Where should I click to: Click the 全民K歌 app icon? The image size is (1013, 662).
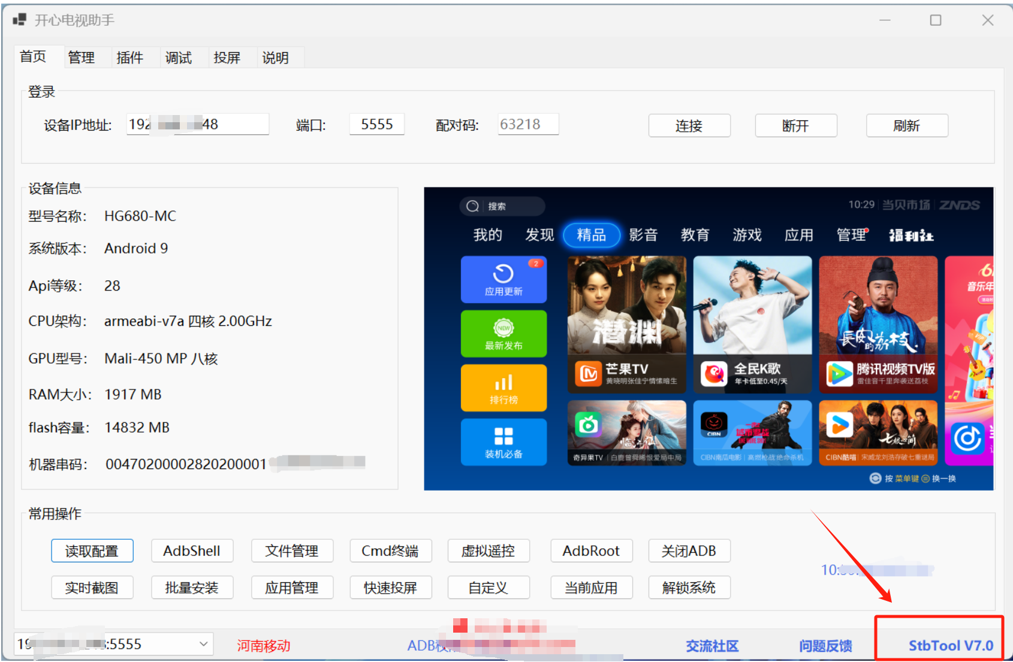tap(714, 374)
